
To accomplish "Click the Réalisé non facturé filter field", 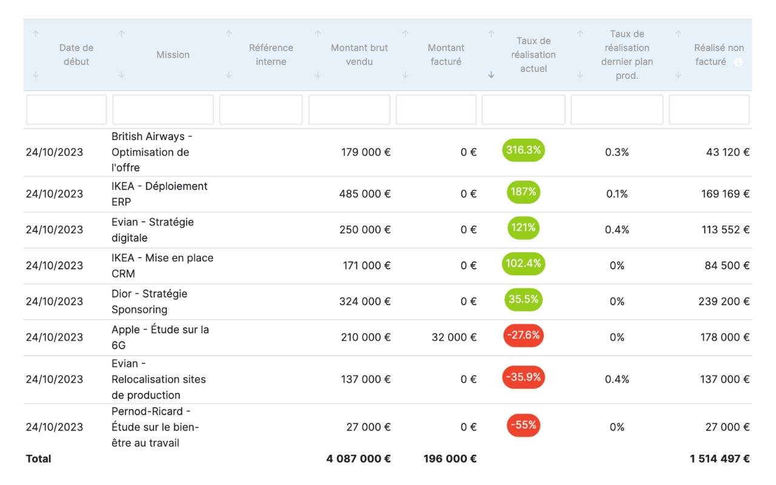I will click(x=709, y=110).
